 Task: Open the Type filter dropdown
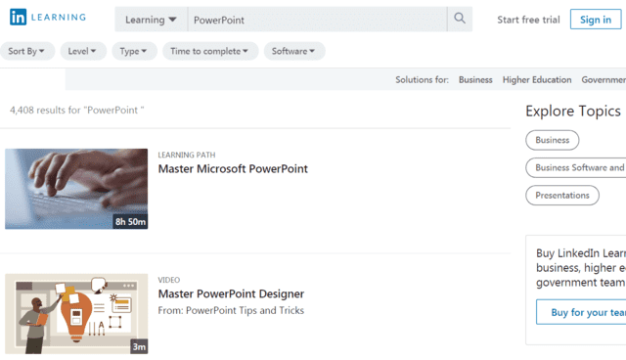tap(134, 51)
